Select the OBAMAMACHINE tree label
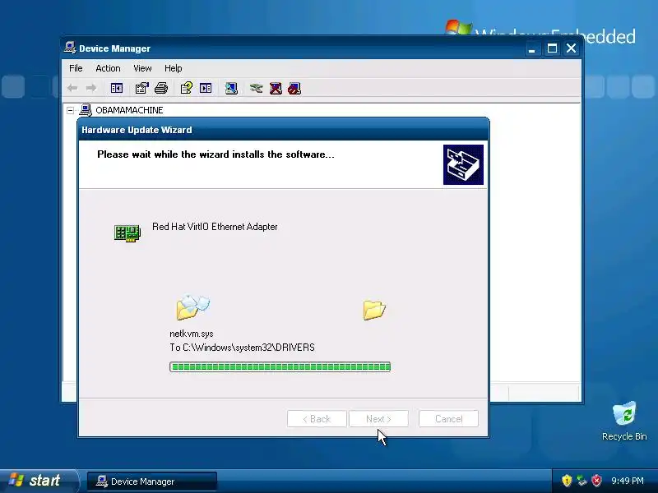This screenshot has height=493, width=658. (x=129, y=110)
